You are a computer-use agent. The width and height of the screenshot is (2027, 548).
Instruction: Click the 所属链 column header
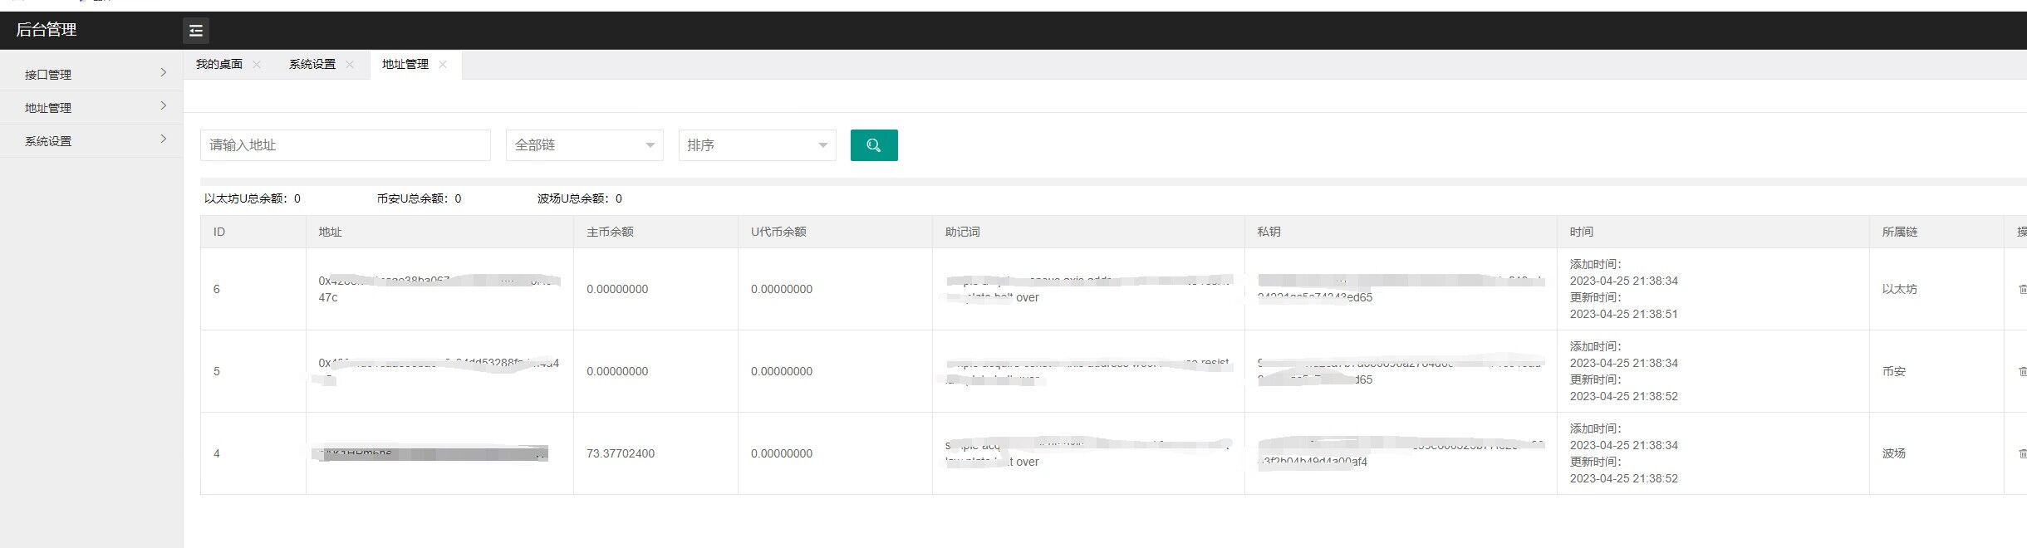click(1899, 232)
